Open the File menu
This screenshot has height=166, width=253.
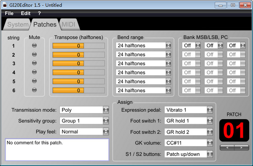click(9, 13)
